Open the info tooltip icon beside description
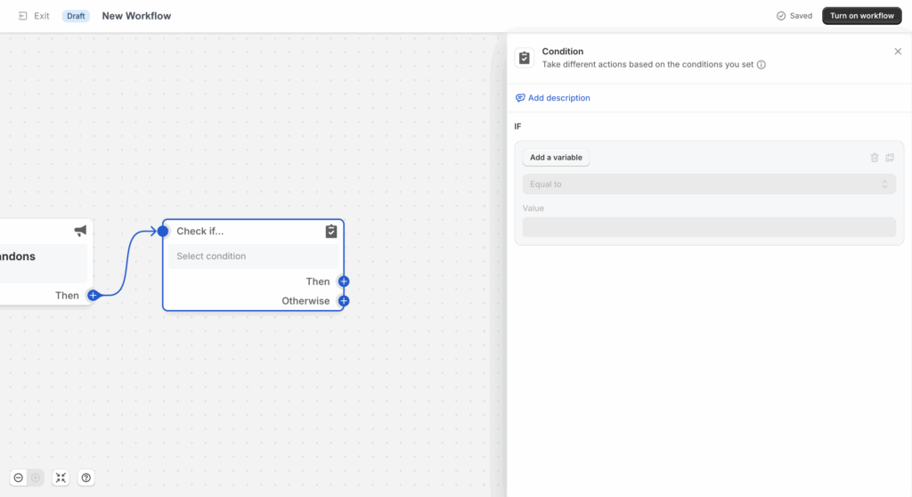The height and width of the screenshot is (497, 912). pyautogui.click(x=761, y=65)
